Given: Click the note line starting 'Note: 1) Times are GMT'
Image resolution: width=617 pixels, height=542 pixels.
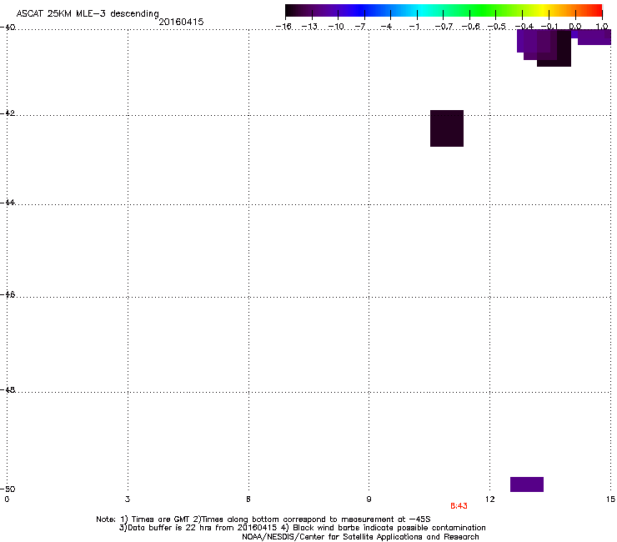Looking at the screenshot, I should [x=263, y=519].
